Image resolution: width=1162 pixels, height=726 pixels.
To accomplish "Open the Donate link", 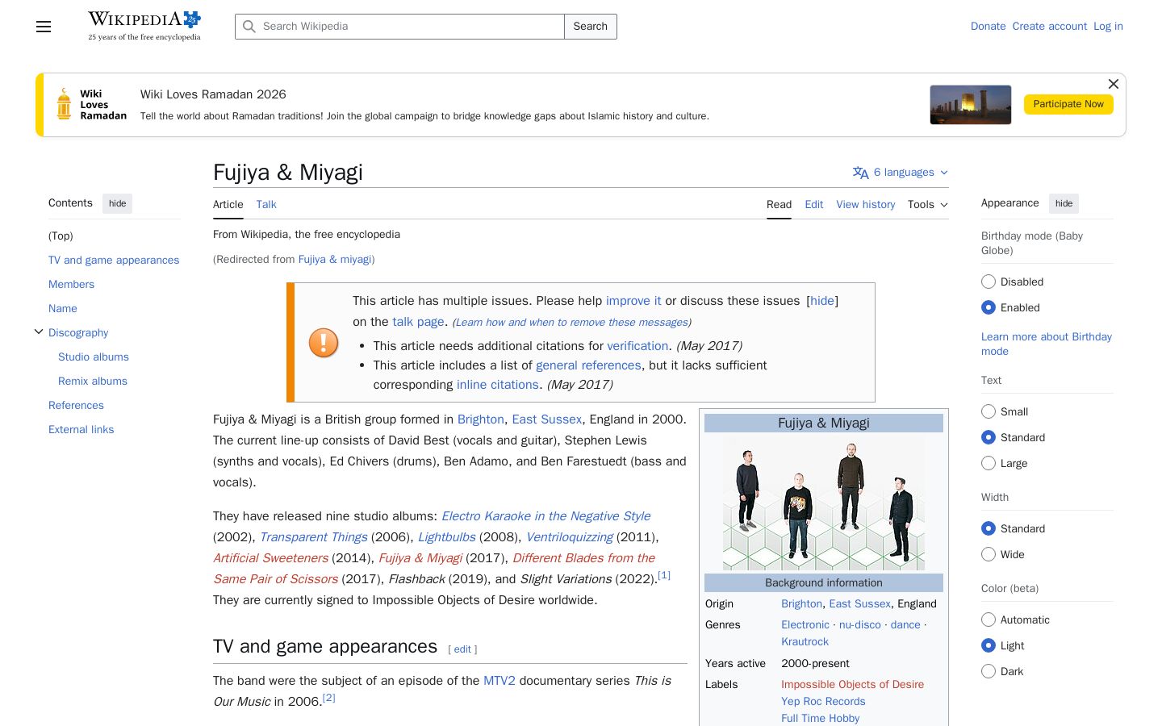I will [x=989, y=26].
